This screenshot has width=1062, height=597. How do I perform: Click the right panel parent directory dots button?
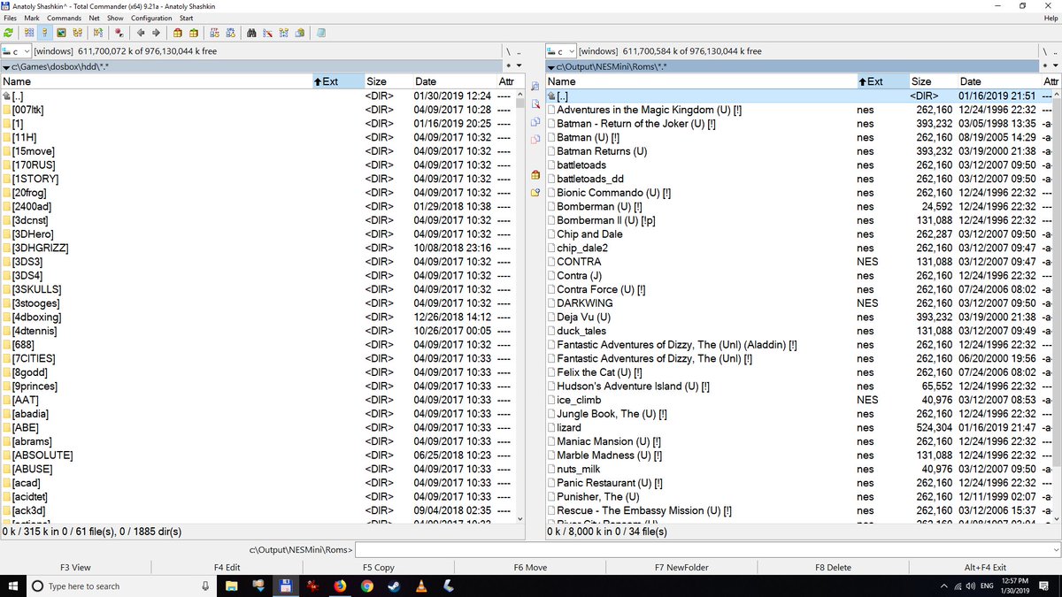(x=1056, y=51)
